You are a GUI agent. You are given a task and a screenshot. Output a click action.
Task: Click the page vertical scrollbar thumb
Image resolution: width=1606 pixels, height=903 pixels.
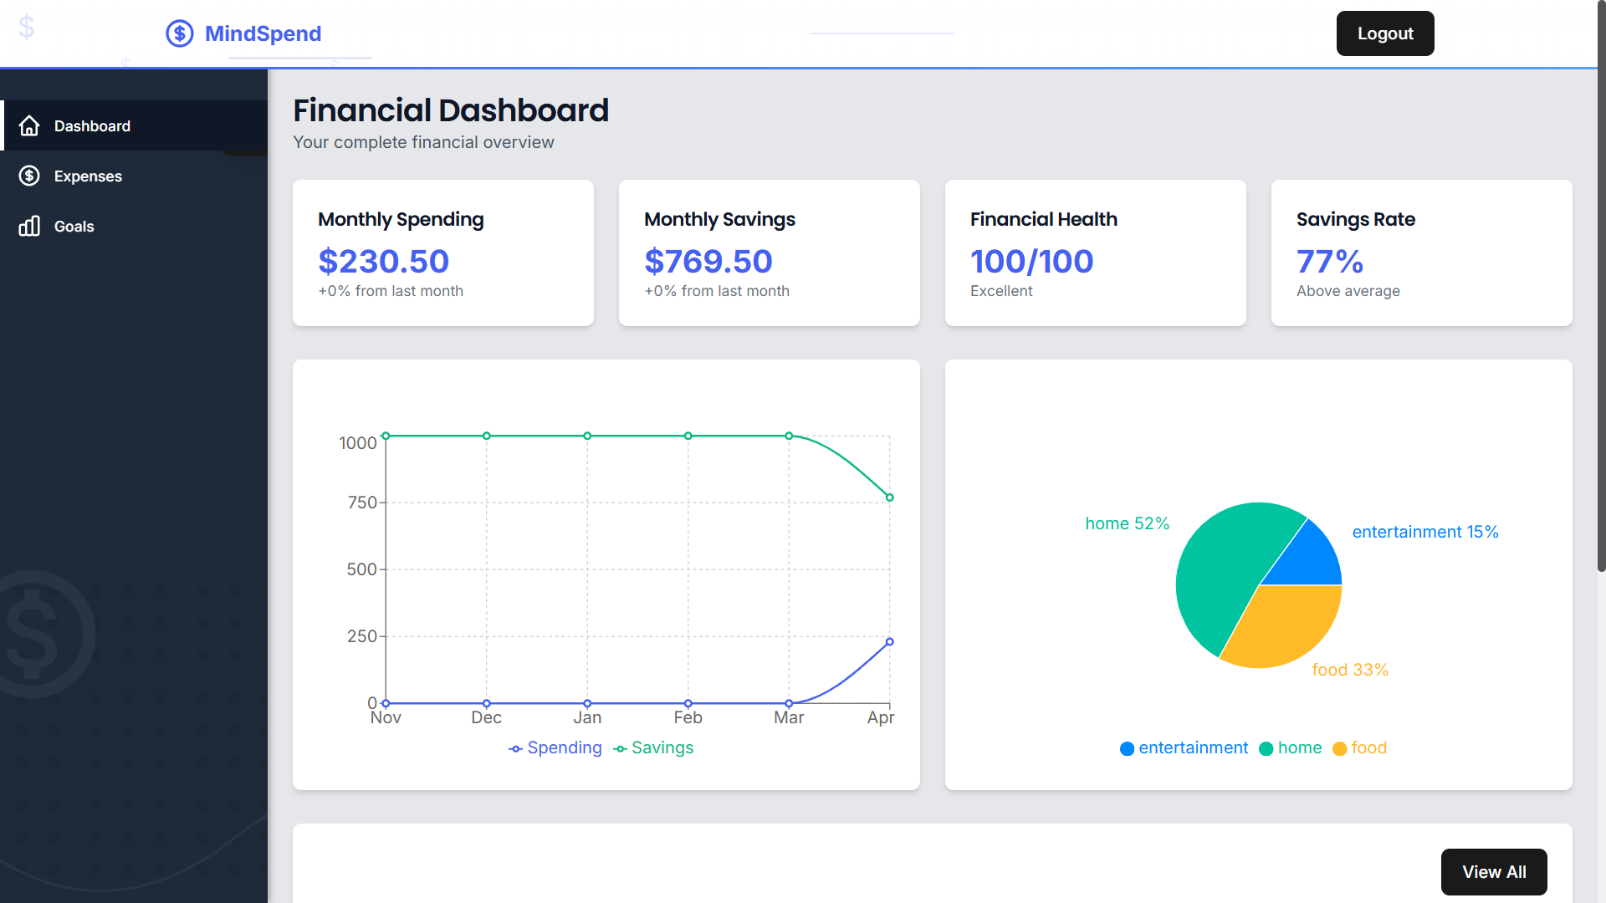[x=1601, y=284]
